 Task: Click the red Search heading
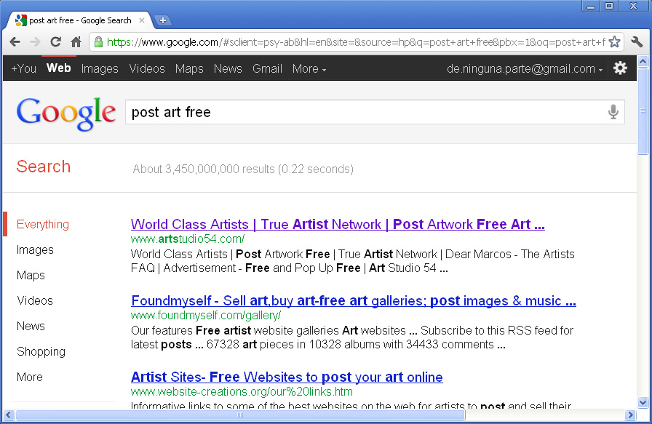[43, 167]
